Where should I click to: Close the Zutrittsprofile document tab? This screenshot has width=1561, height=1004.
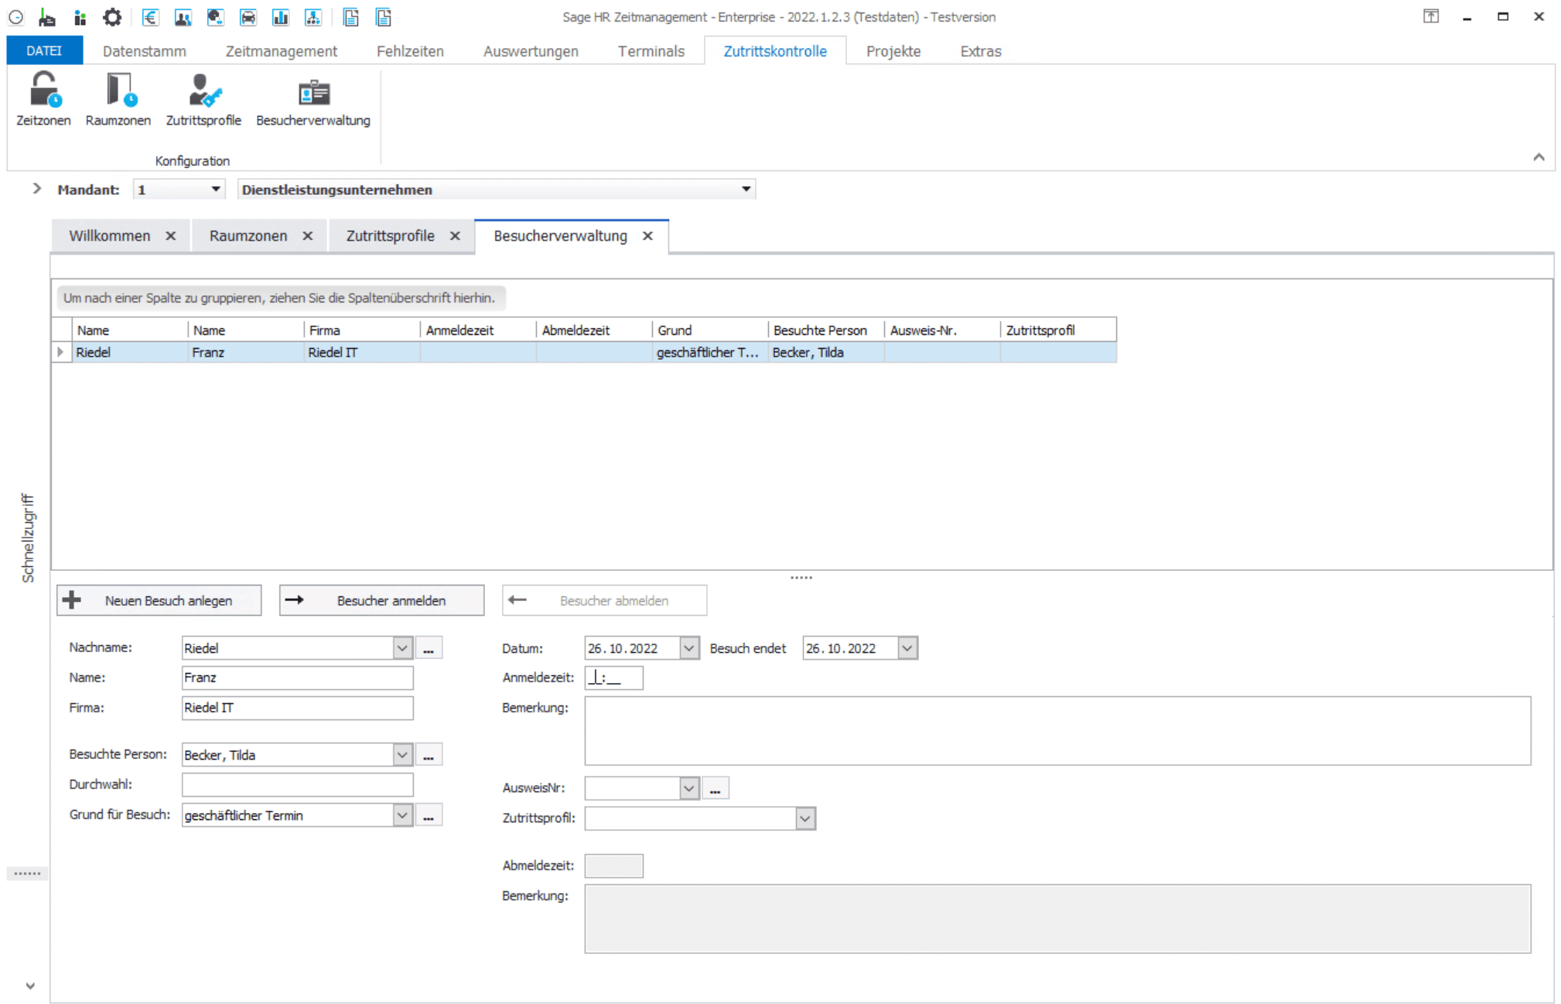point(455,236)
